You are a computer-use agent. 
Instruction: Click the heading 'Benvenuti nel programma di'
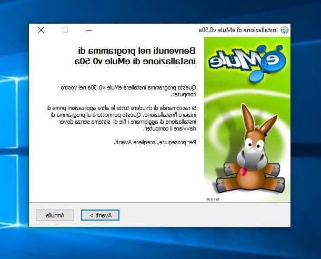(x=137, y=51)
